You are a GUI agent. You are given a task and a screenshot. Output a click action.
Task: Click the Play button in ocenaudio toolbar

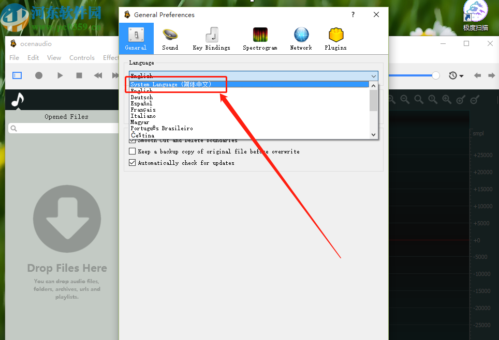(x=60, y=75)
